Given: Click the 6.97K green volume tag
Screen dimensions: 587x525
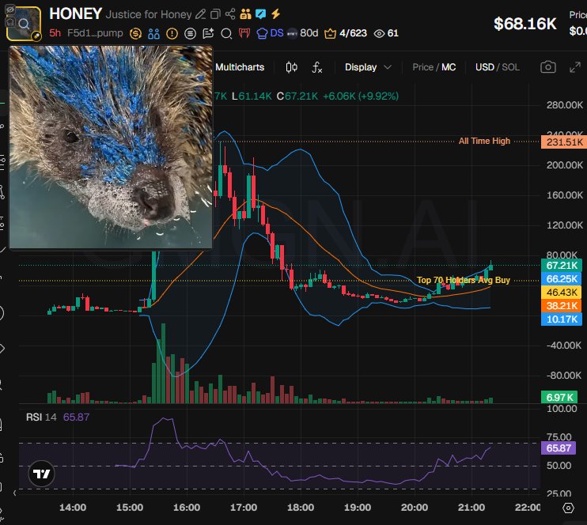Looking at the screenshot, I should [x=559, y=398].
